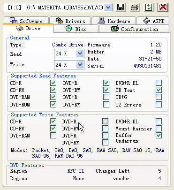Click the red X close icon
The height and width of the screenshot is (190, 174).
(163, 7)
